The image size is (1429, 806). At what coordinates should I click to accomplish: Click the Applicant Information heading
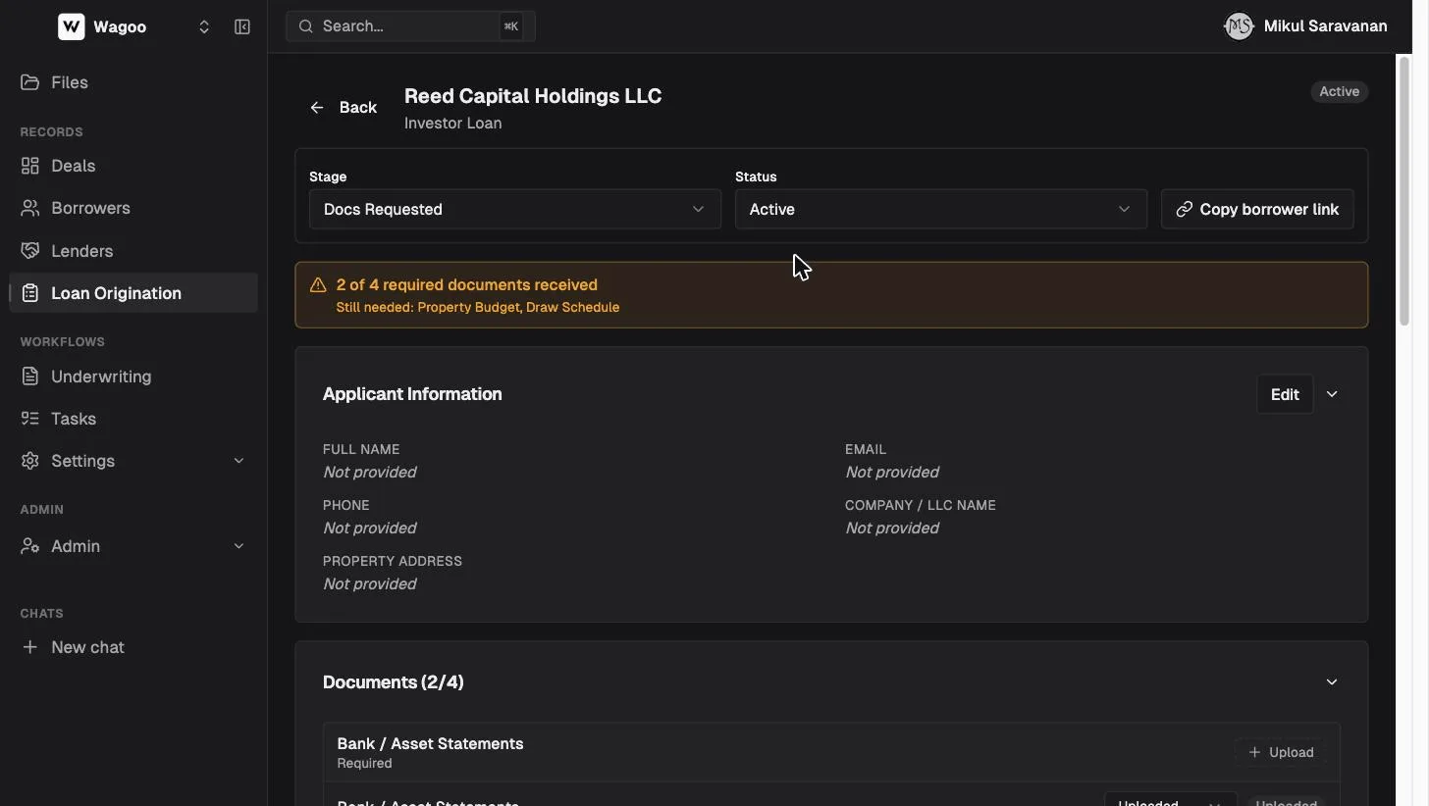(412, 394)
